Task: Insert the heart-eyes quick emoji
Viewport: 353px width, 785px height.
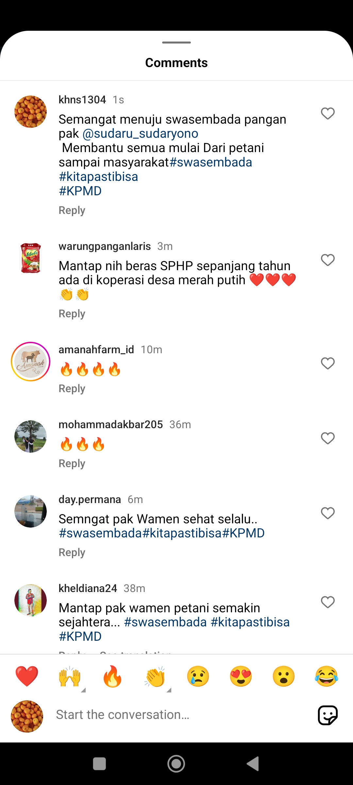Action: click(241, 676)
